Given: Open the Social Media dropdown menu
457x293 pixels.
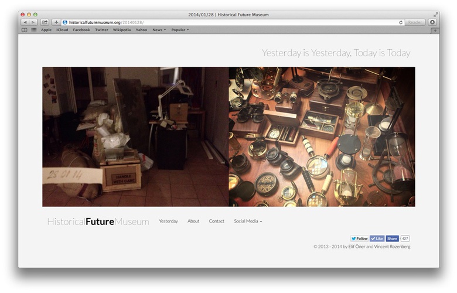Looking at the screenshot, I should pyautogui.click(x=248, y=222).
